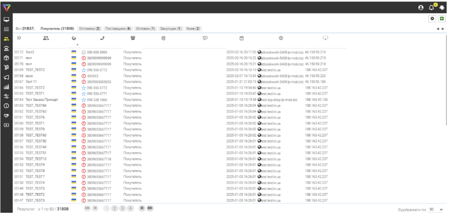The image size is (450, 215).
Task: Click the video play icon in sidebar
Action: pos(6,125)
